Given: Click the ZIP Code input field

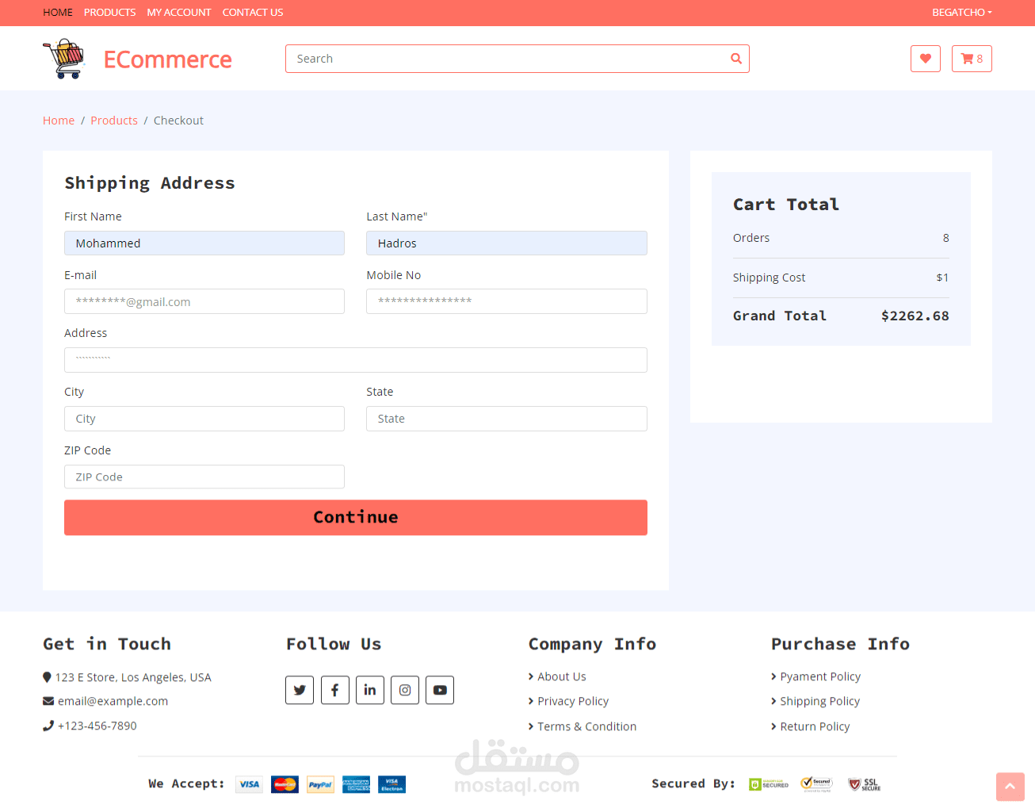Looking at the screenshot, I should click(x=204, y=477).
